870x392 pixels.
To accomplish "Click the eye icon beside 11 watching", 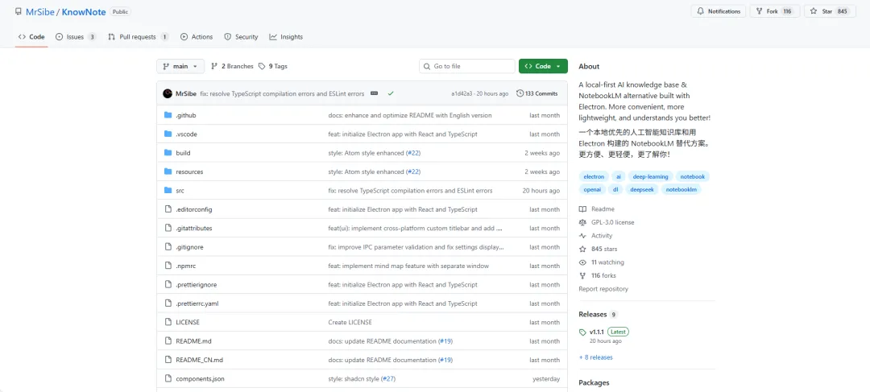I will click(x=582, y=262).
